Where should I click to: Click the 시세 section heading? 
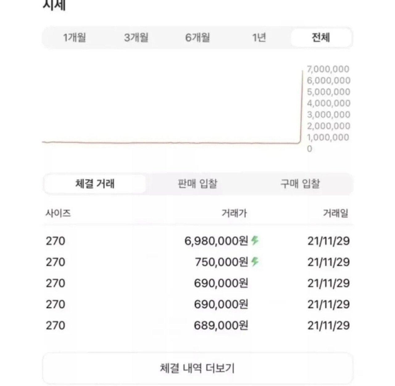pyautogui.click(x=54, y=6)
